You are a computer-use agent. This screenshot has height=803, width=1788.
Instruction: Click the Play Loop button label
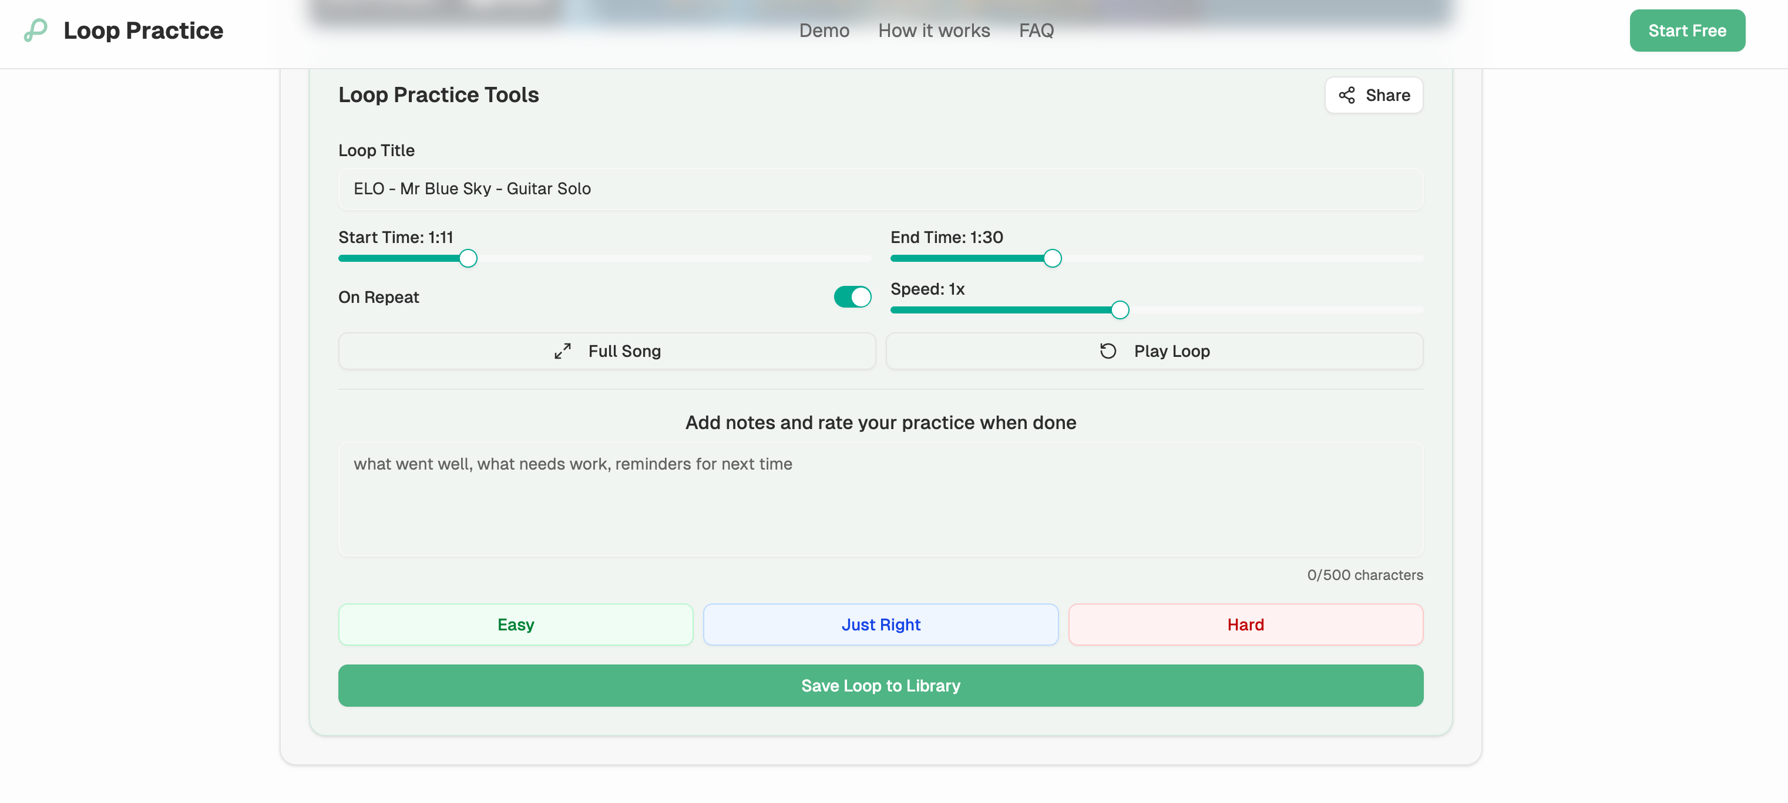tap(1172, 351)
